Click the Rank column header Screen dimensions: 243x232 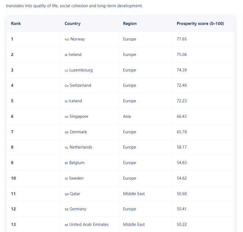coord(16,24)
